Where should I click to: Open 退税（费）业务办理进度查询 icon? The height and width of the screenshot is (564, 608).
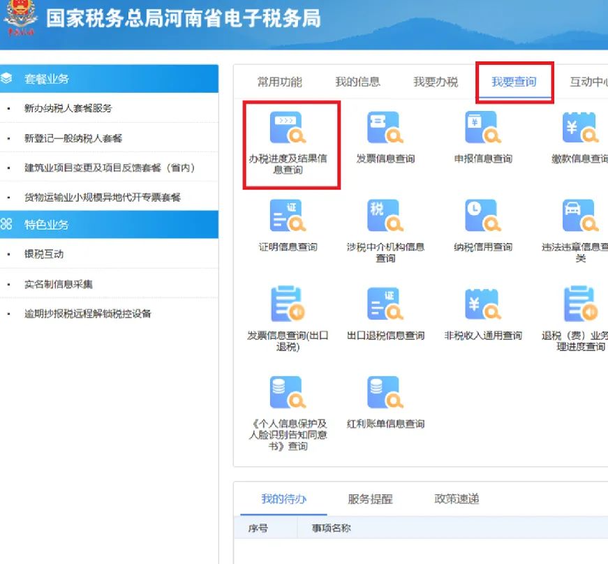(581, 304)
